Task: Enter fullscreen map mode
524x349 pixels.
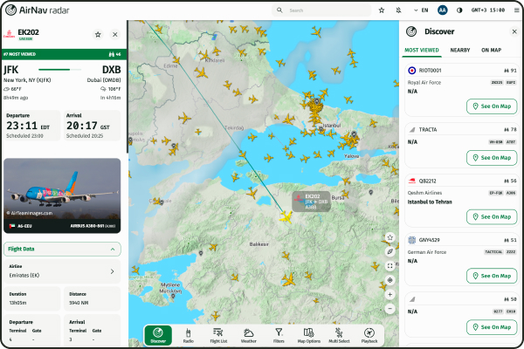Action: click(x=390, y=266)
